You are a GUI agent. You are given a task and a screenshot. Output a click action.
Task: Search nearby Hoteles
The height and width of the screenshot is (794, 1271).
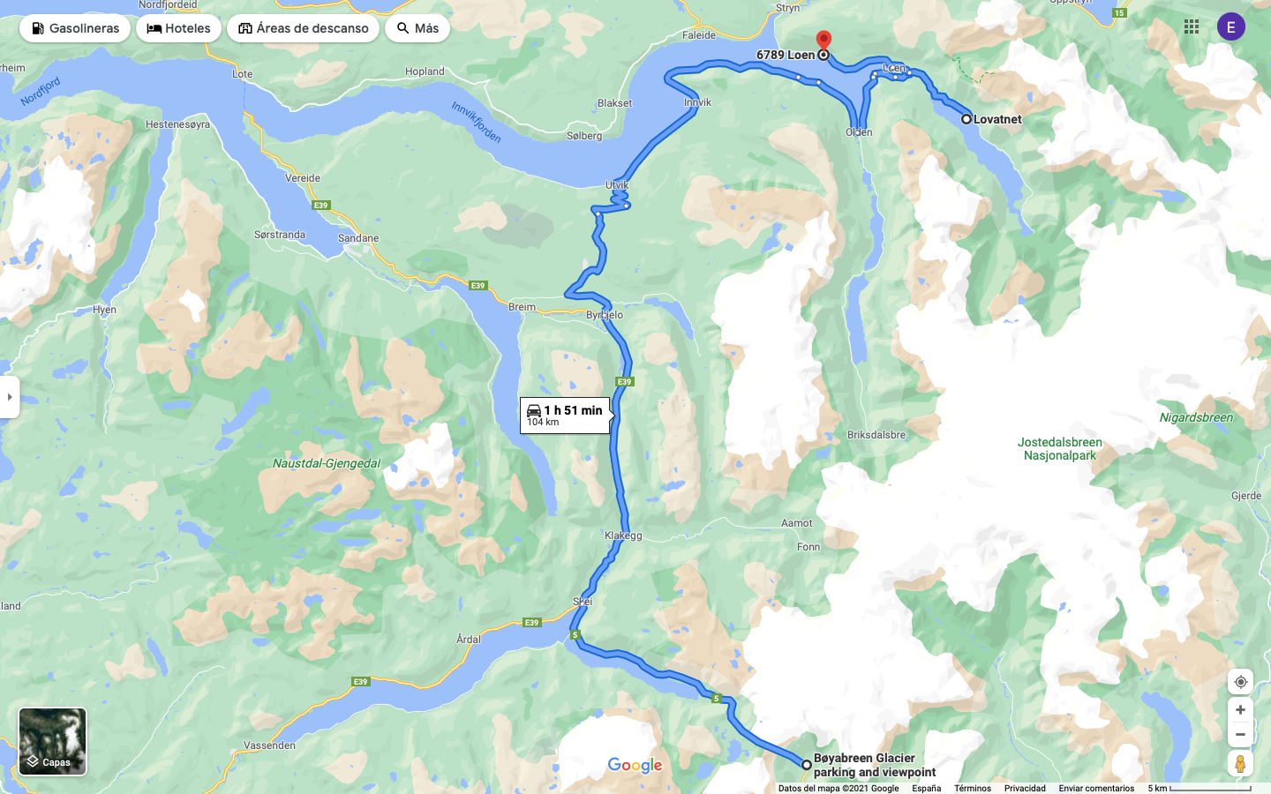[178, 28]
